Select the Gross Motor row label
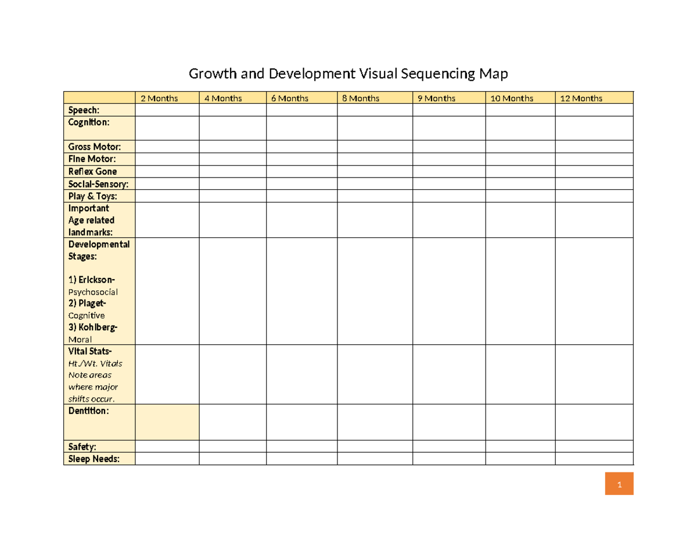 tap(91, 147)
